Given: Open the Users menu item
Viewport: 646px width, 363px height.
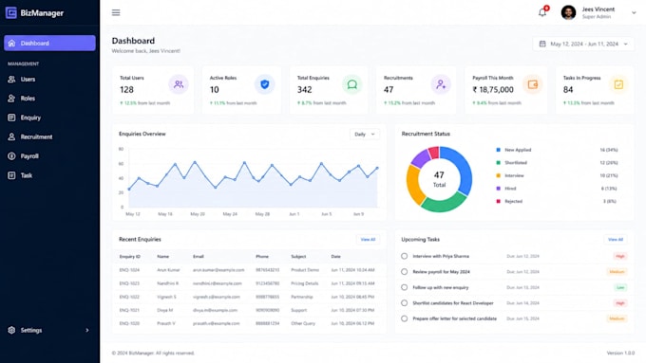Looking at the screenshot, I should coord(49,80).
